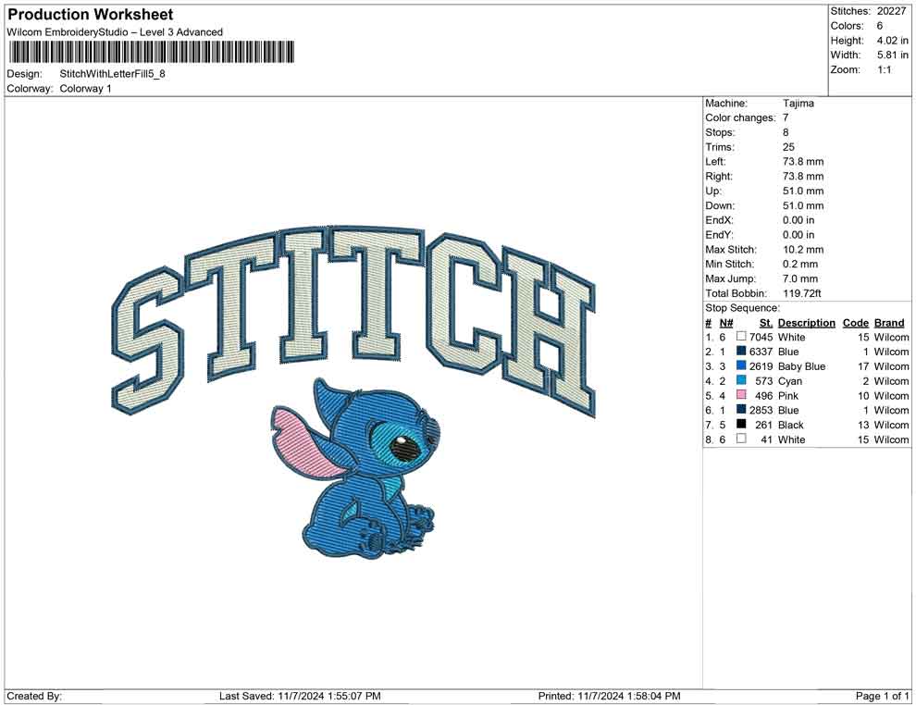Click the Total Bobbin value '119.72ft'

(x=801, y=293)
